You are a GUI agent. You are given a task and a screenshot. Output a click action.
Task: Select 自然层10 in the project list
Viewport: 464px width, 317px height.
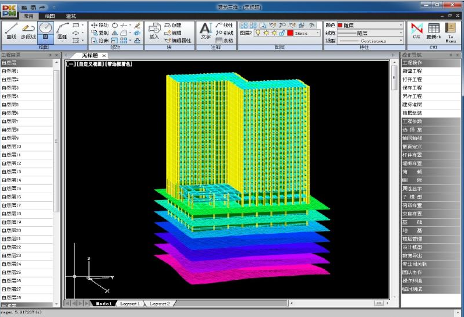pyautogui.click(x=11, y=147)
